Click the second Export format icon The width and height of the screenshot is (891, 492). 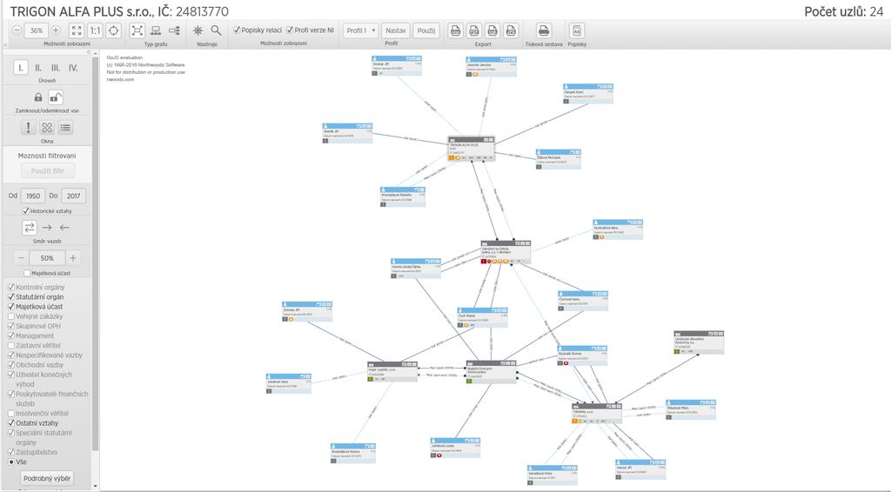pos(474,30)
